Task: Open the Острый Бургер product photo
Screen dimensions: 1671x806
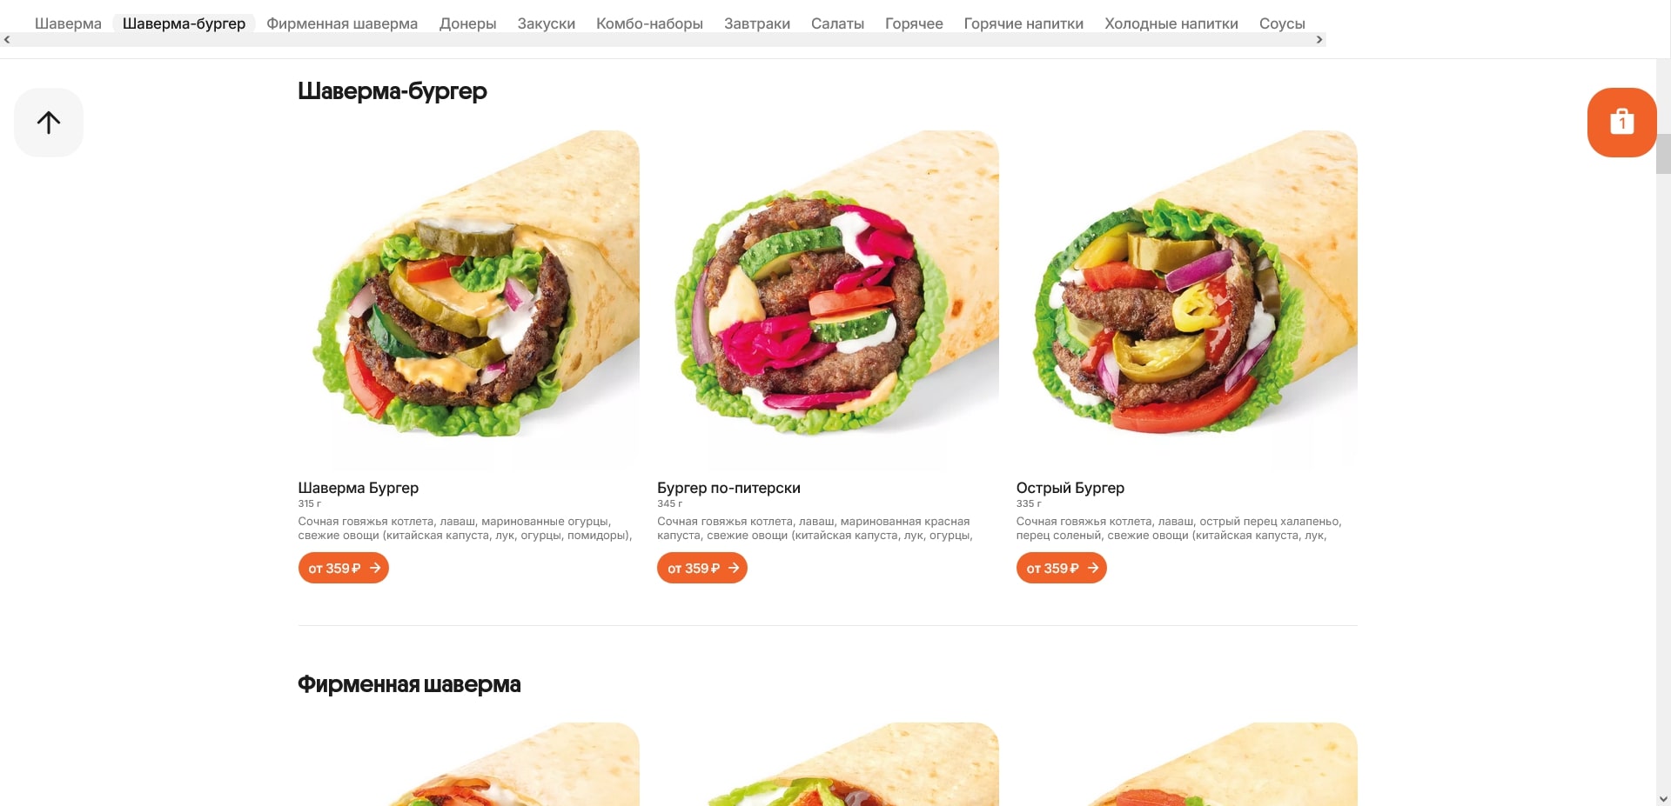Action: [1186, 300]
